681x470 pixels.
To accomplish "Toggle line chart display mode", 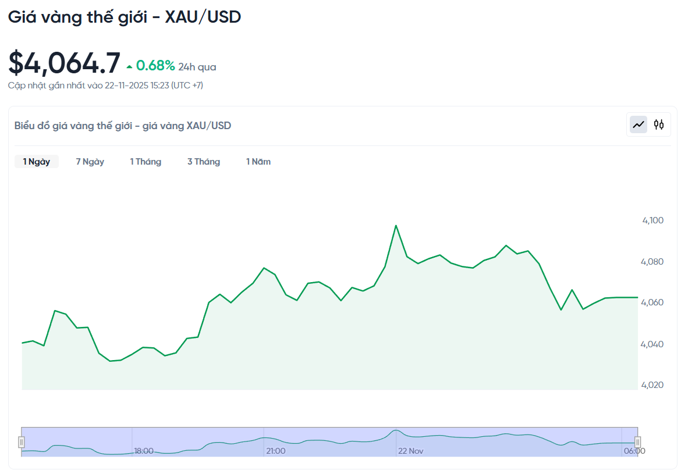I will [x=638, y=124].
